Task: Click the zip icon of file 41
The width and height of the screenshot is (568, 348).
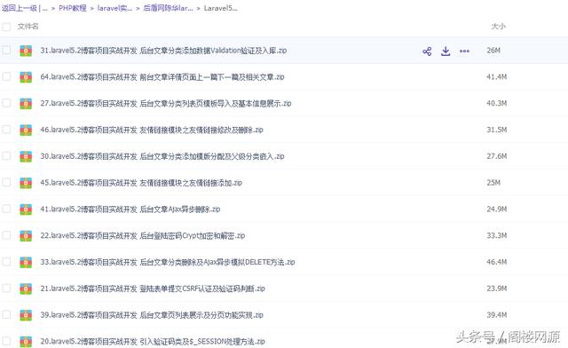Action: (26, 210)
